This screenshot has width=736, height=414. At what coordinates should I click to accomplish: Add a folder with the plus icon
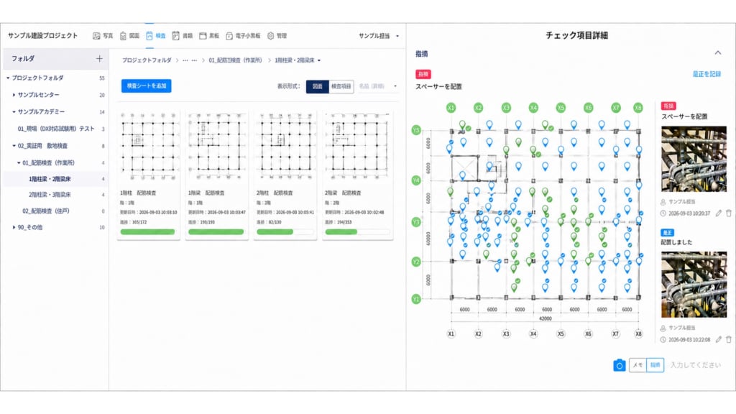[99, 59]
